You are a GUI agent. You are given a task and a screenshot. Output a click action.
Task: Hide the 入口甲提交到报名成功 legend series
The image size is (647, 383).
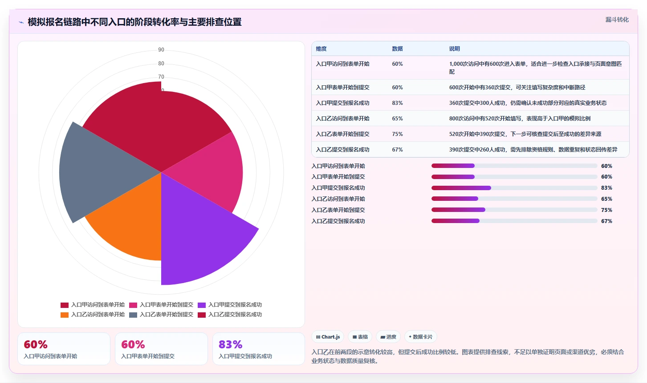(230, 305)
